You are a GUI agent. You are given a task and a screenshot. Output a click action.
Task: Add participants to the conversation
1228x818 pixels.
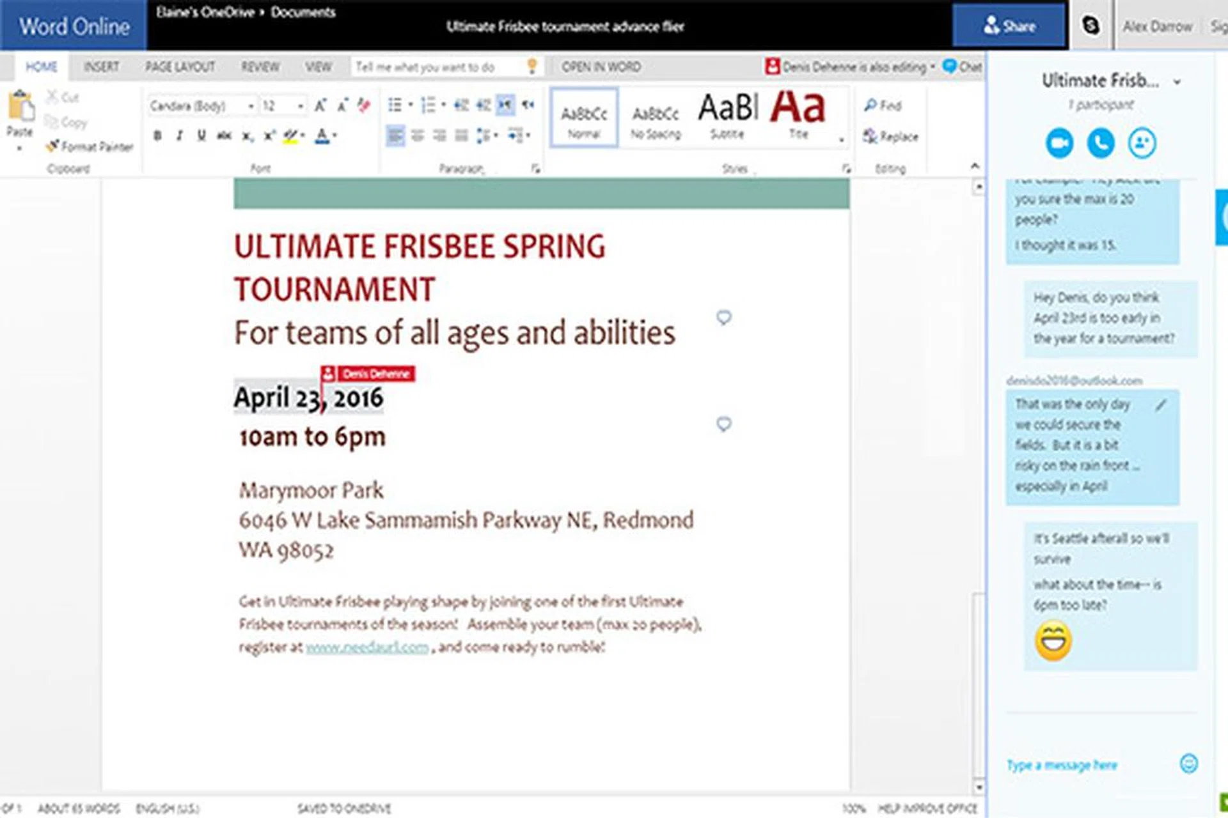click(x=1142, y=143)
